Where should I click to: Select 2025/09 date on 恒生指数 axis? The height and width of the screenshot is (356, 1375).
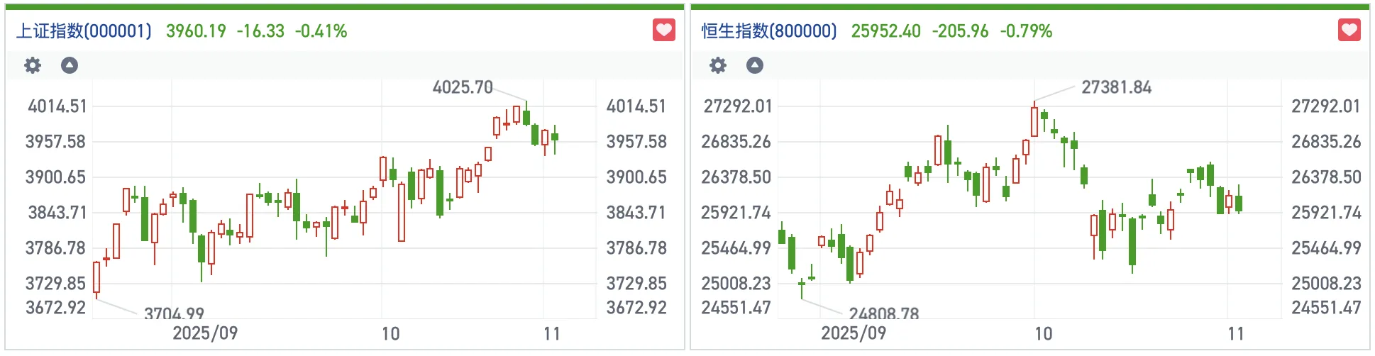pyautogui.click(x=854, y=333)
